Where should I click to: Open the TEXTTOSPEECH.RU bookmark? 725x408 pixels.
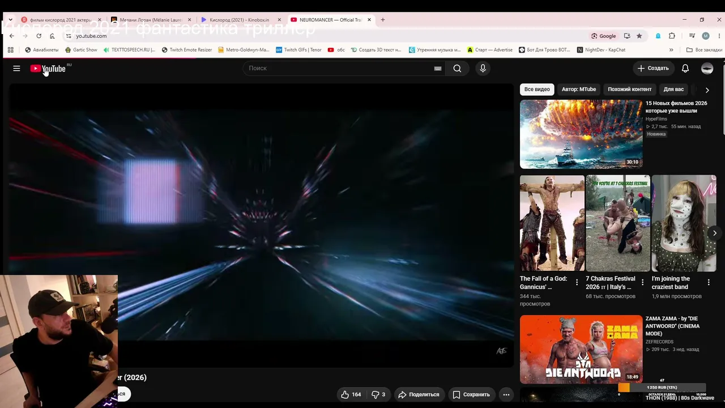pyautogui.click(x=129, y=50)
